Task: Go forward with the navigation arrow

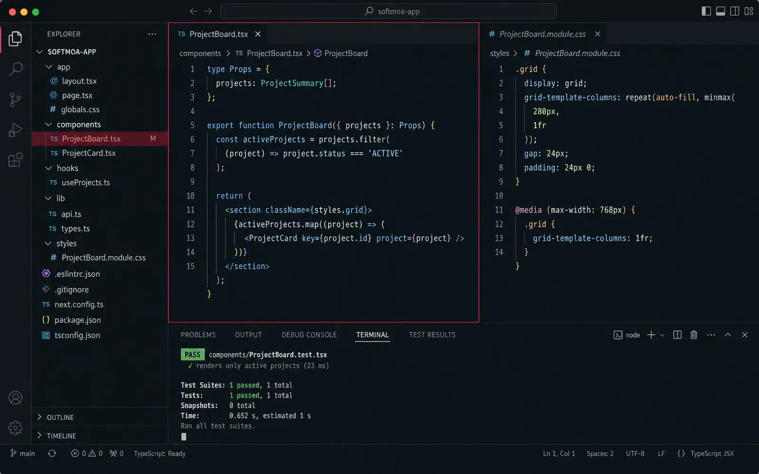Action: coord(208,11)
